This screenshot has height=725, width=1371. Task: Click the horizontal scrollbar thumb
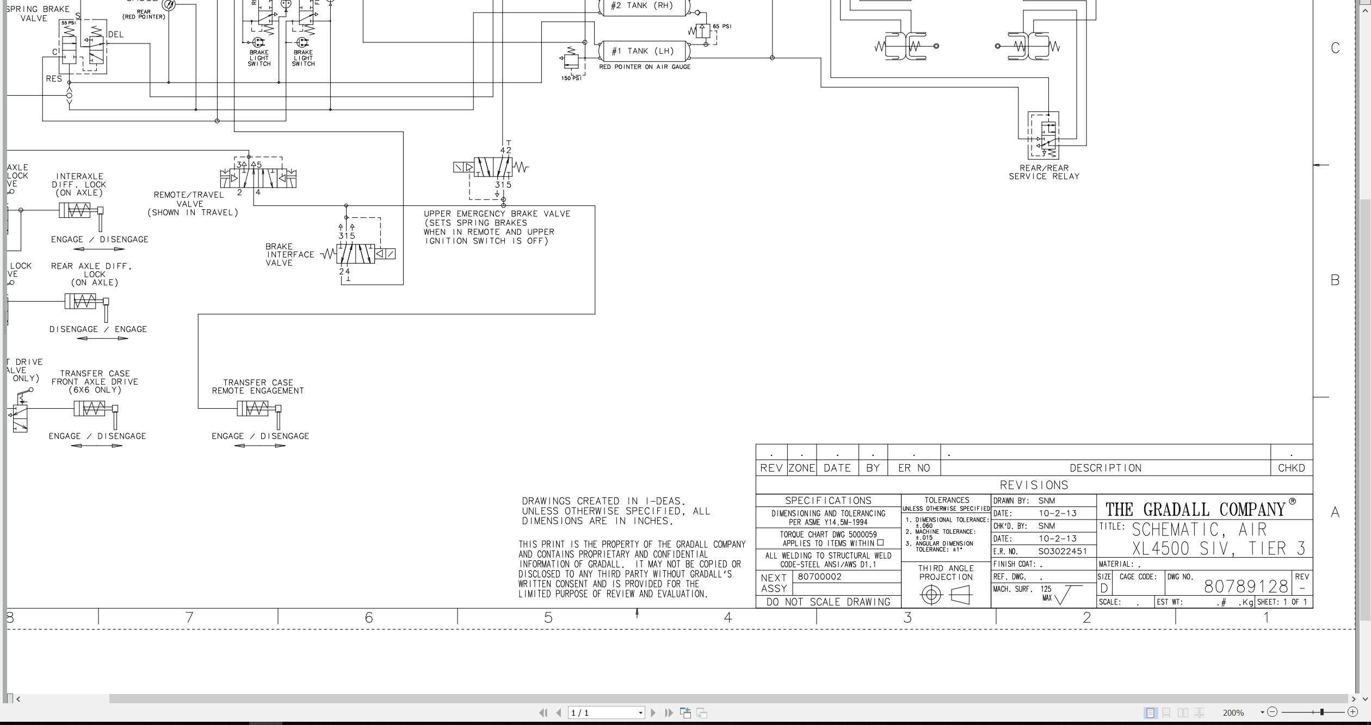[728, 699]
